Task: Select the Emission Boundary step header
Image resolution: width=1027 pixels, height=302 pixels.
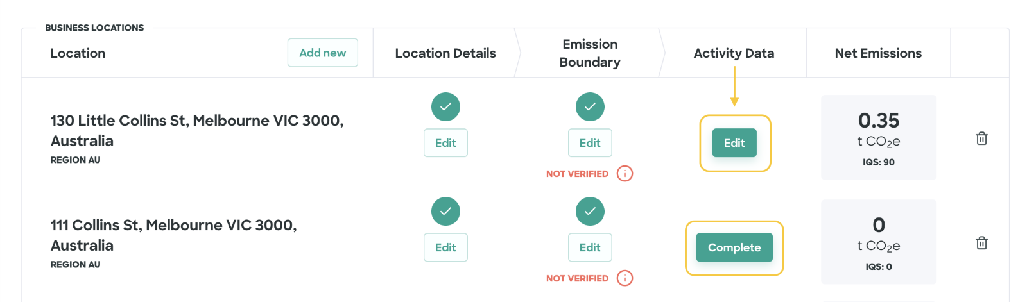Action: [590, 53]
